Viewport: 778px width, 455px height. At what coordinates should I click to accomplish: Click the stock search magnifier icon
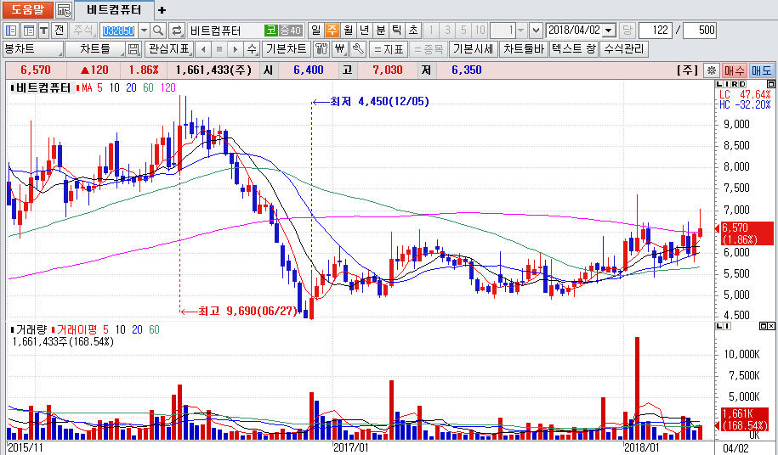click(159, 31)
